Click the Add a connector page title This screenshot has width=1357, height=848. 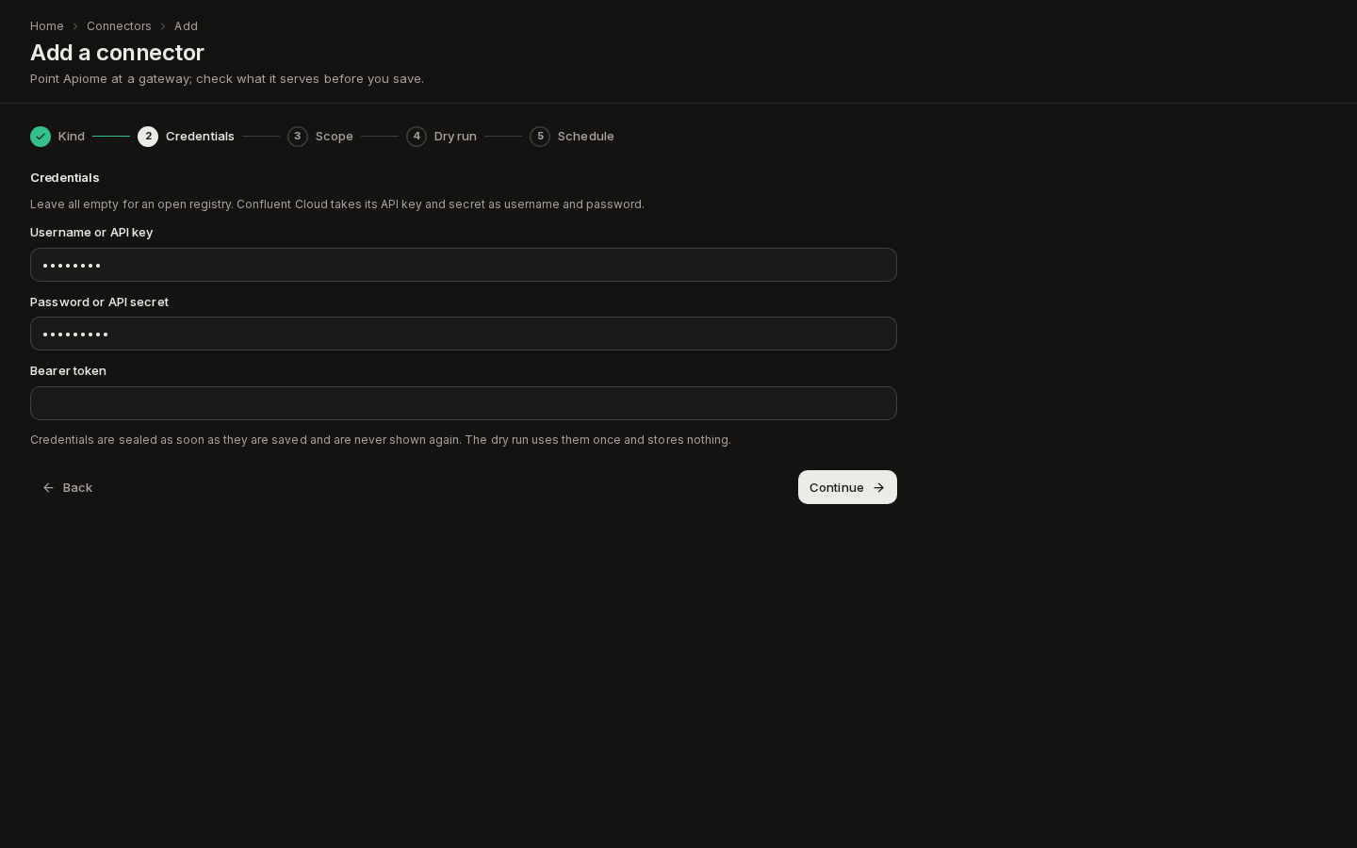(x=117, y=53)
